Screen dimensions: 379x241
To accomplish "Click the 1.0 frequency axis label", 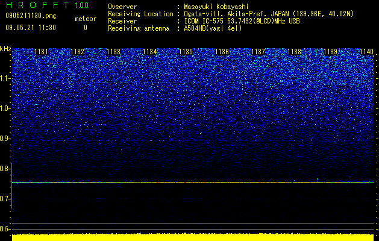I will pyautogui.click(x=5, y=108).
